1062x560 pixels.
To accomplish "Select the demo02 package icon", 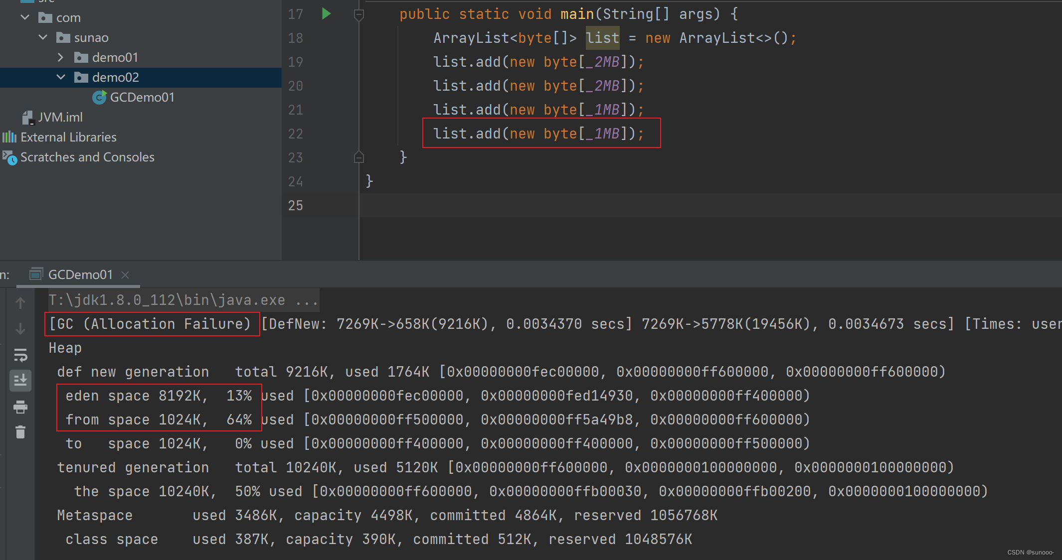I will point(81,77).
